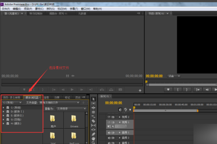Expand C: (系统) drive in tree
Viewport: 217px width, 144px height.
(4, 108)
